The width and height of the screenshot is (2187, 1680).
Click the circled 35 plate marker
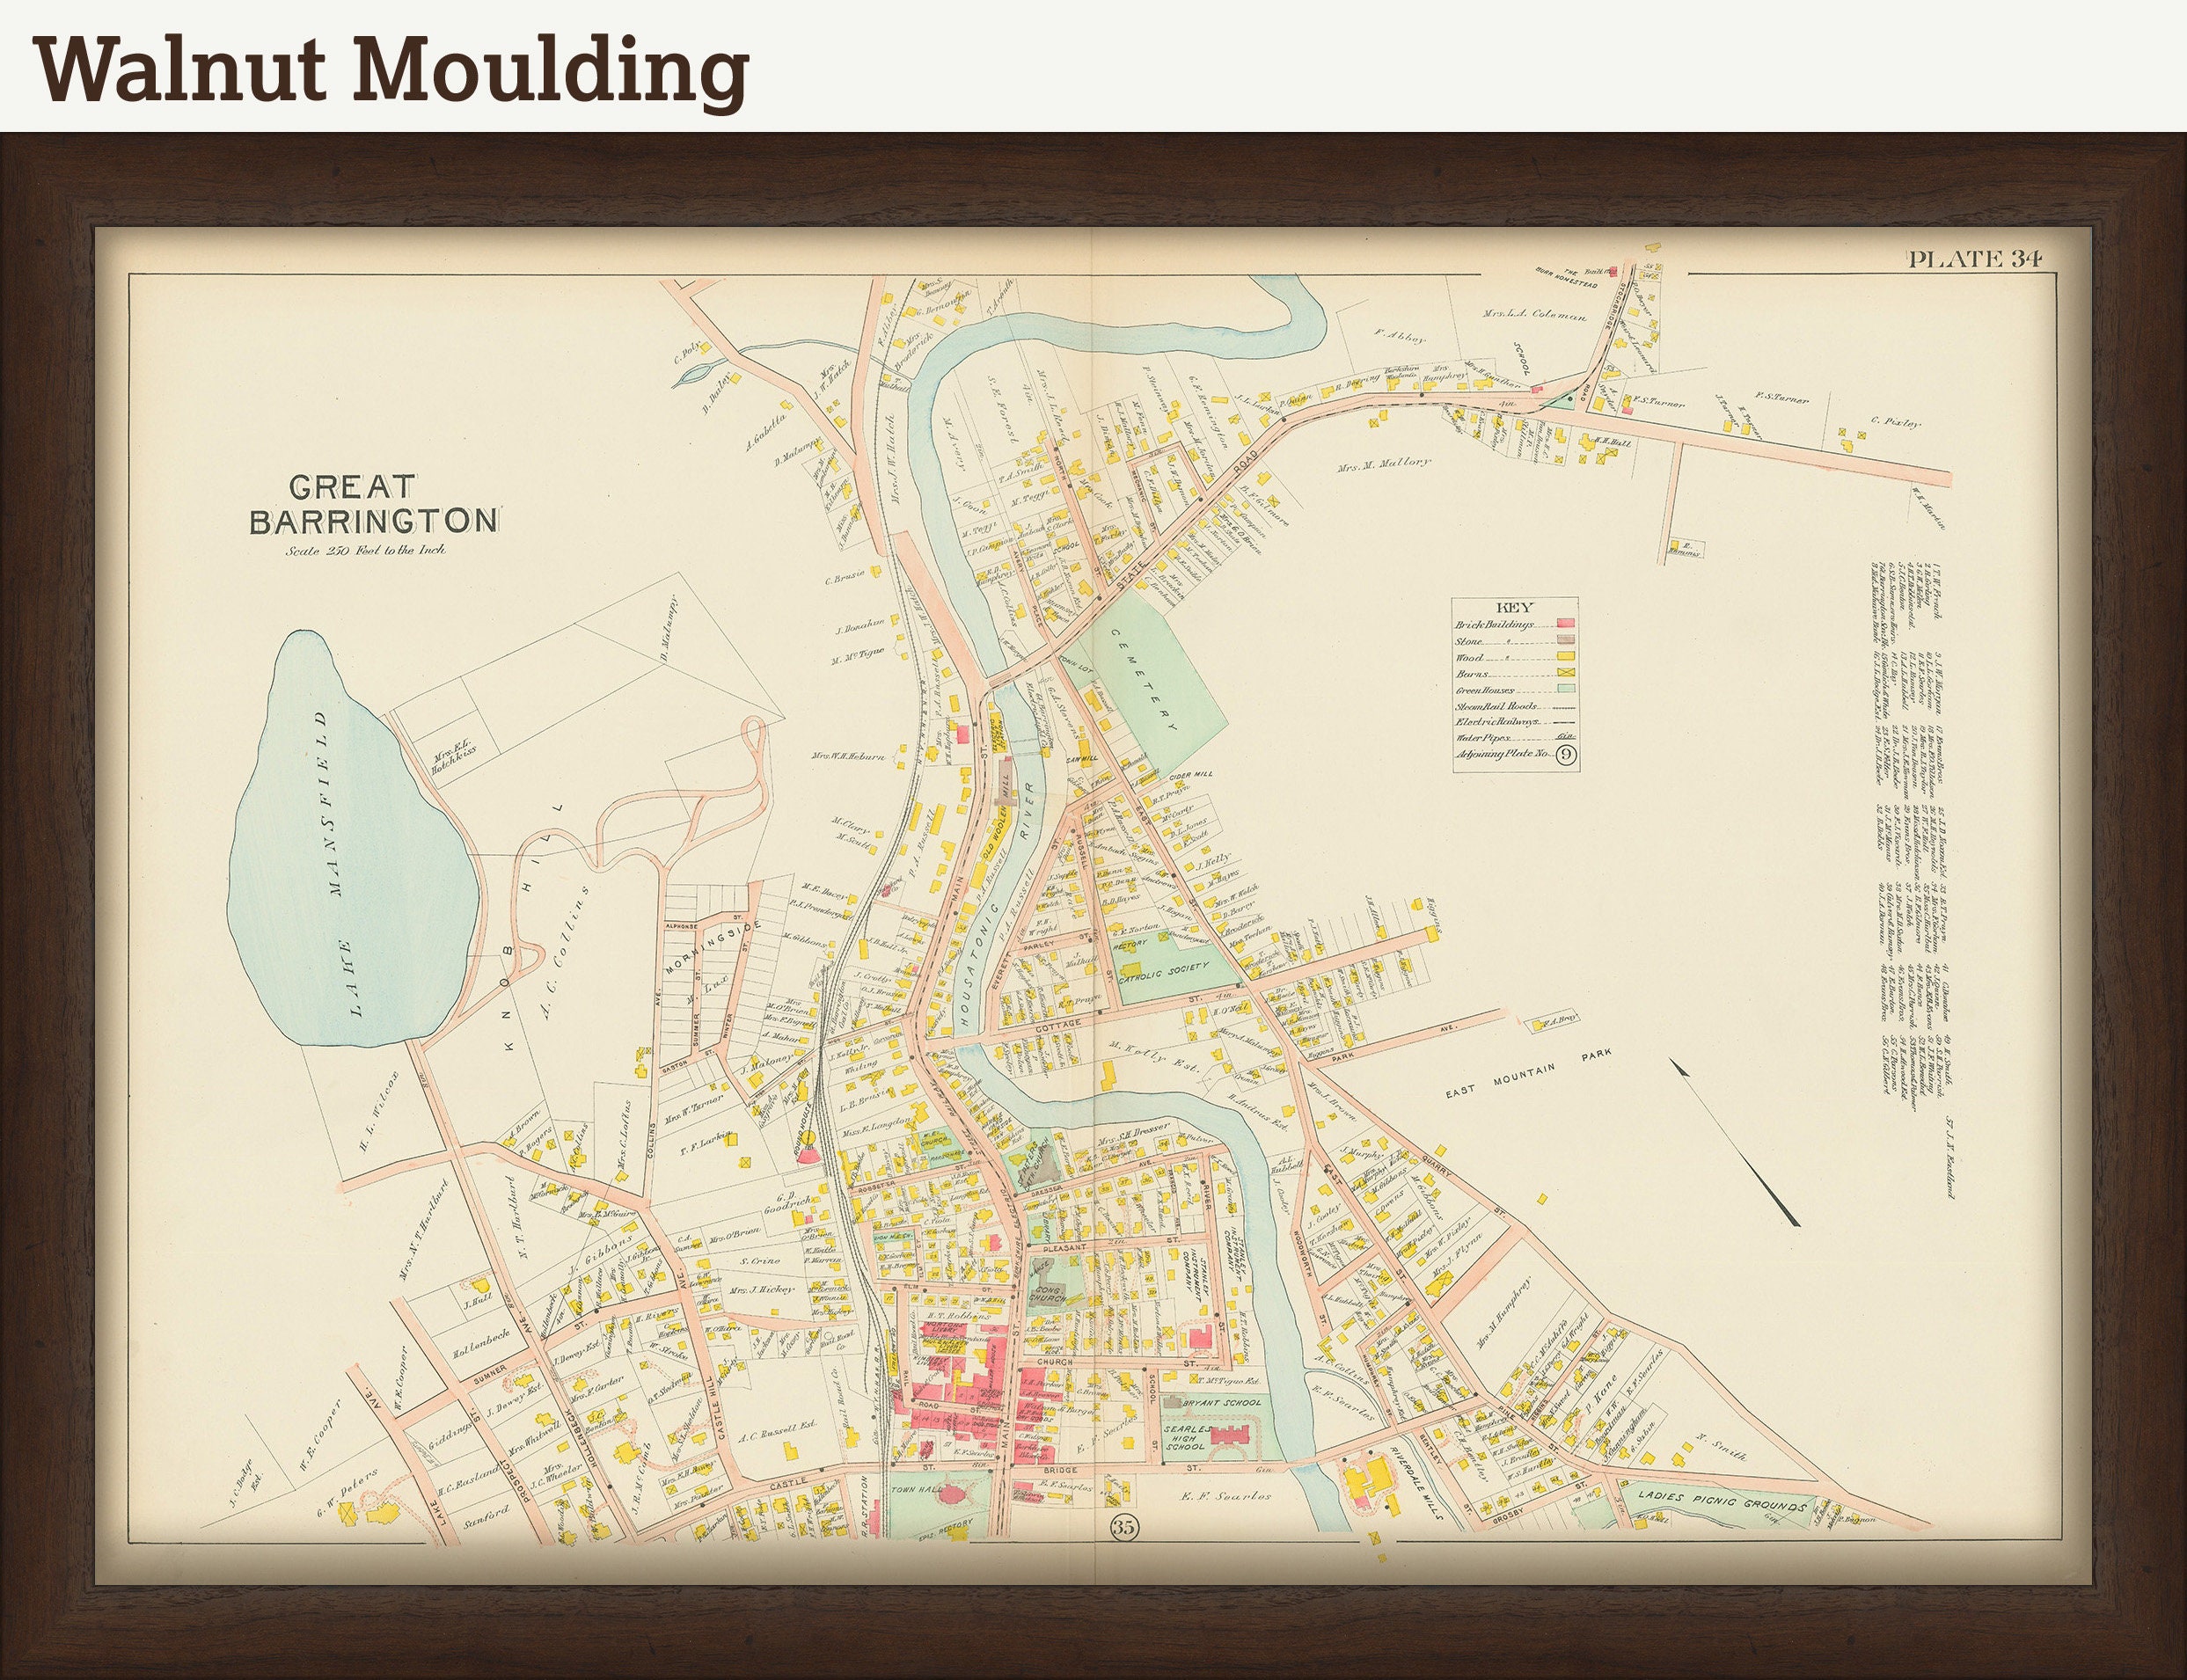coord(1123,1527)
